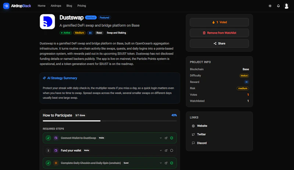Open external link for Fund your wallet step
This screenshot has height=170, width=294.
click(166, 151)
